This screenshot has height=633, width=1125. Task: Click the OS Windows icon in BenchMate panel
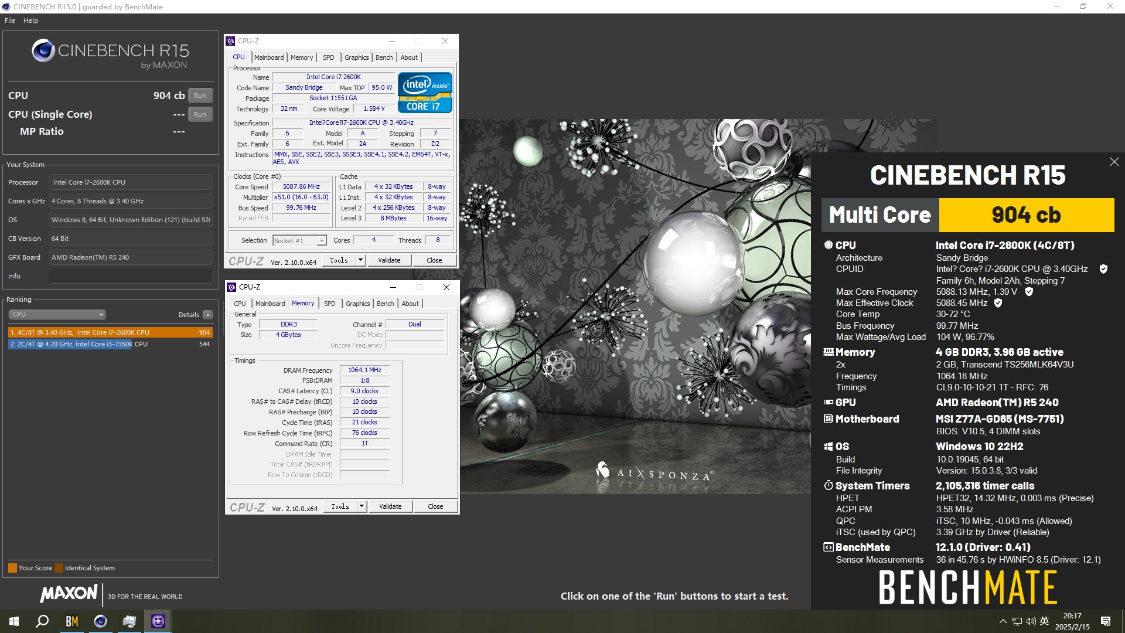(829, 447)
